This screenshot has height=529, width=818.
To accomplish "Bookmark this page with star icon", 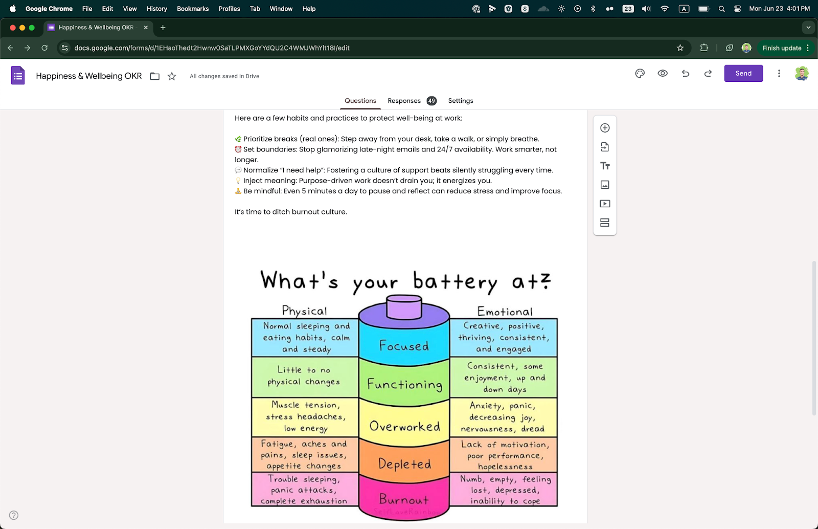I will [x=680, y=48].
